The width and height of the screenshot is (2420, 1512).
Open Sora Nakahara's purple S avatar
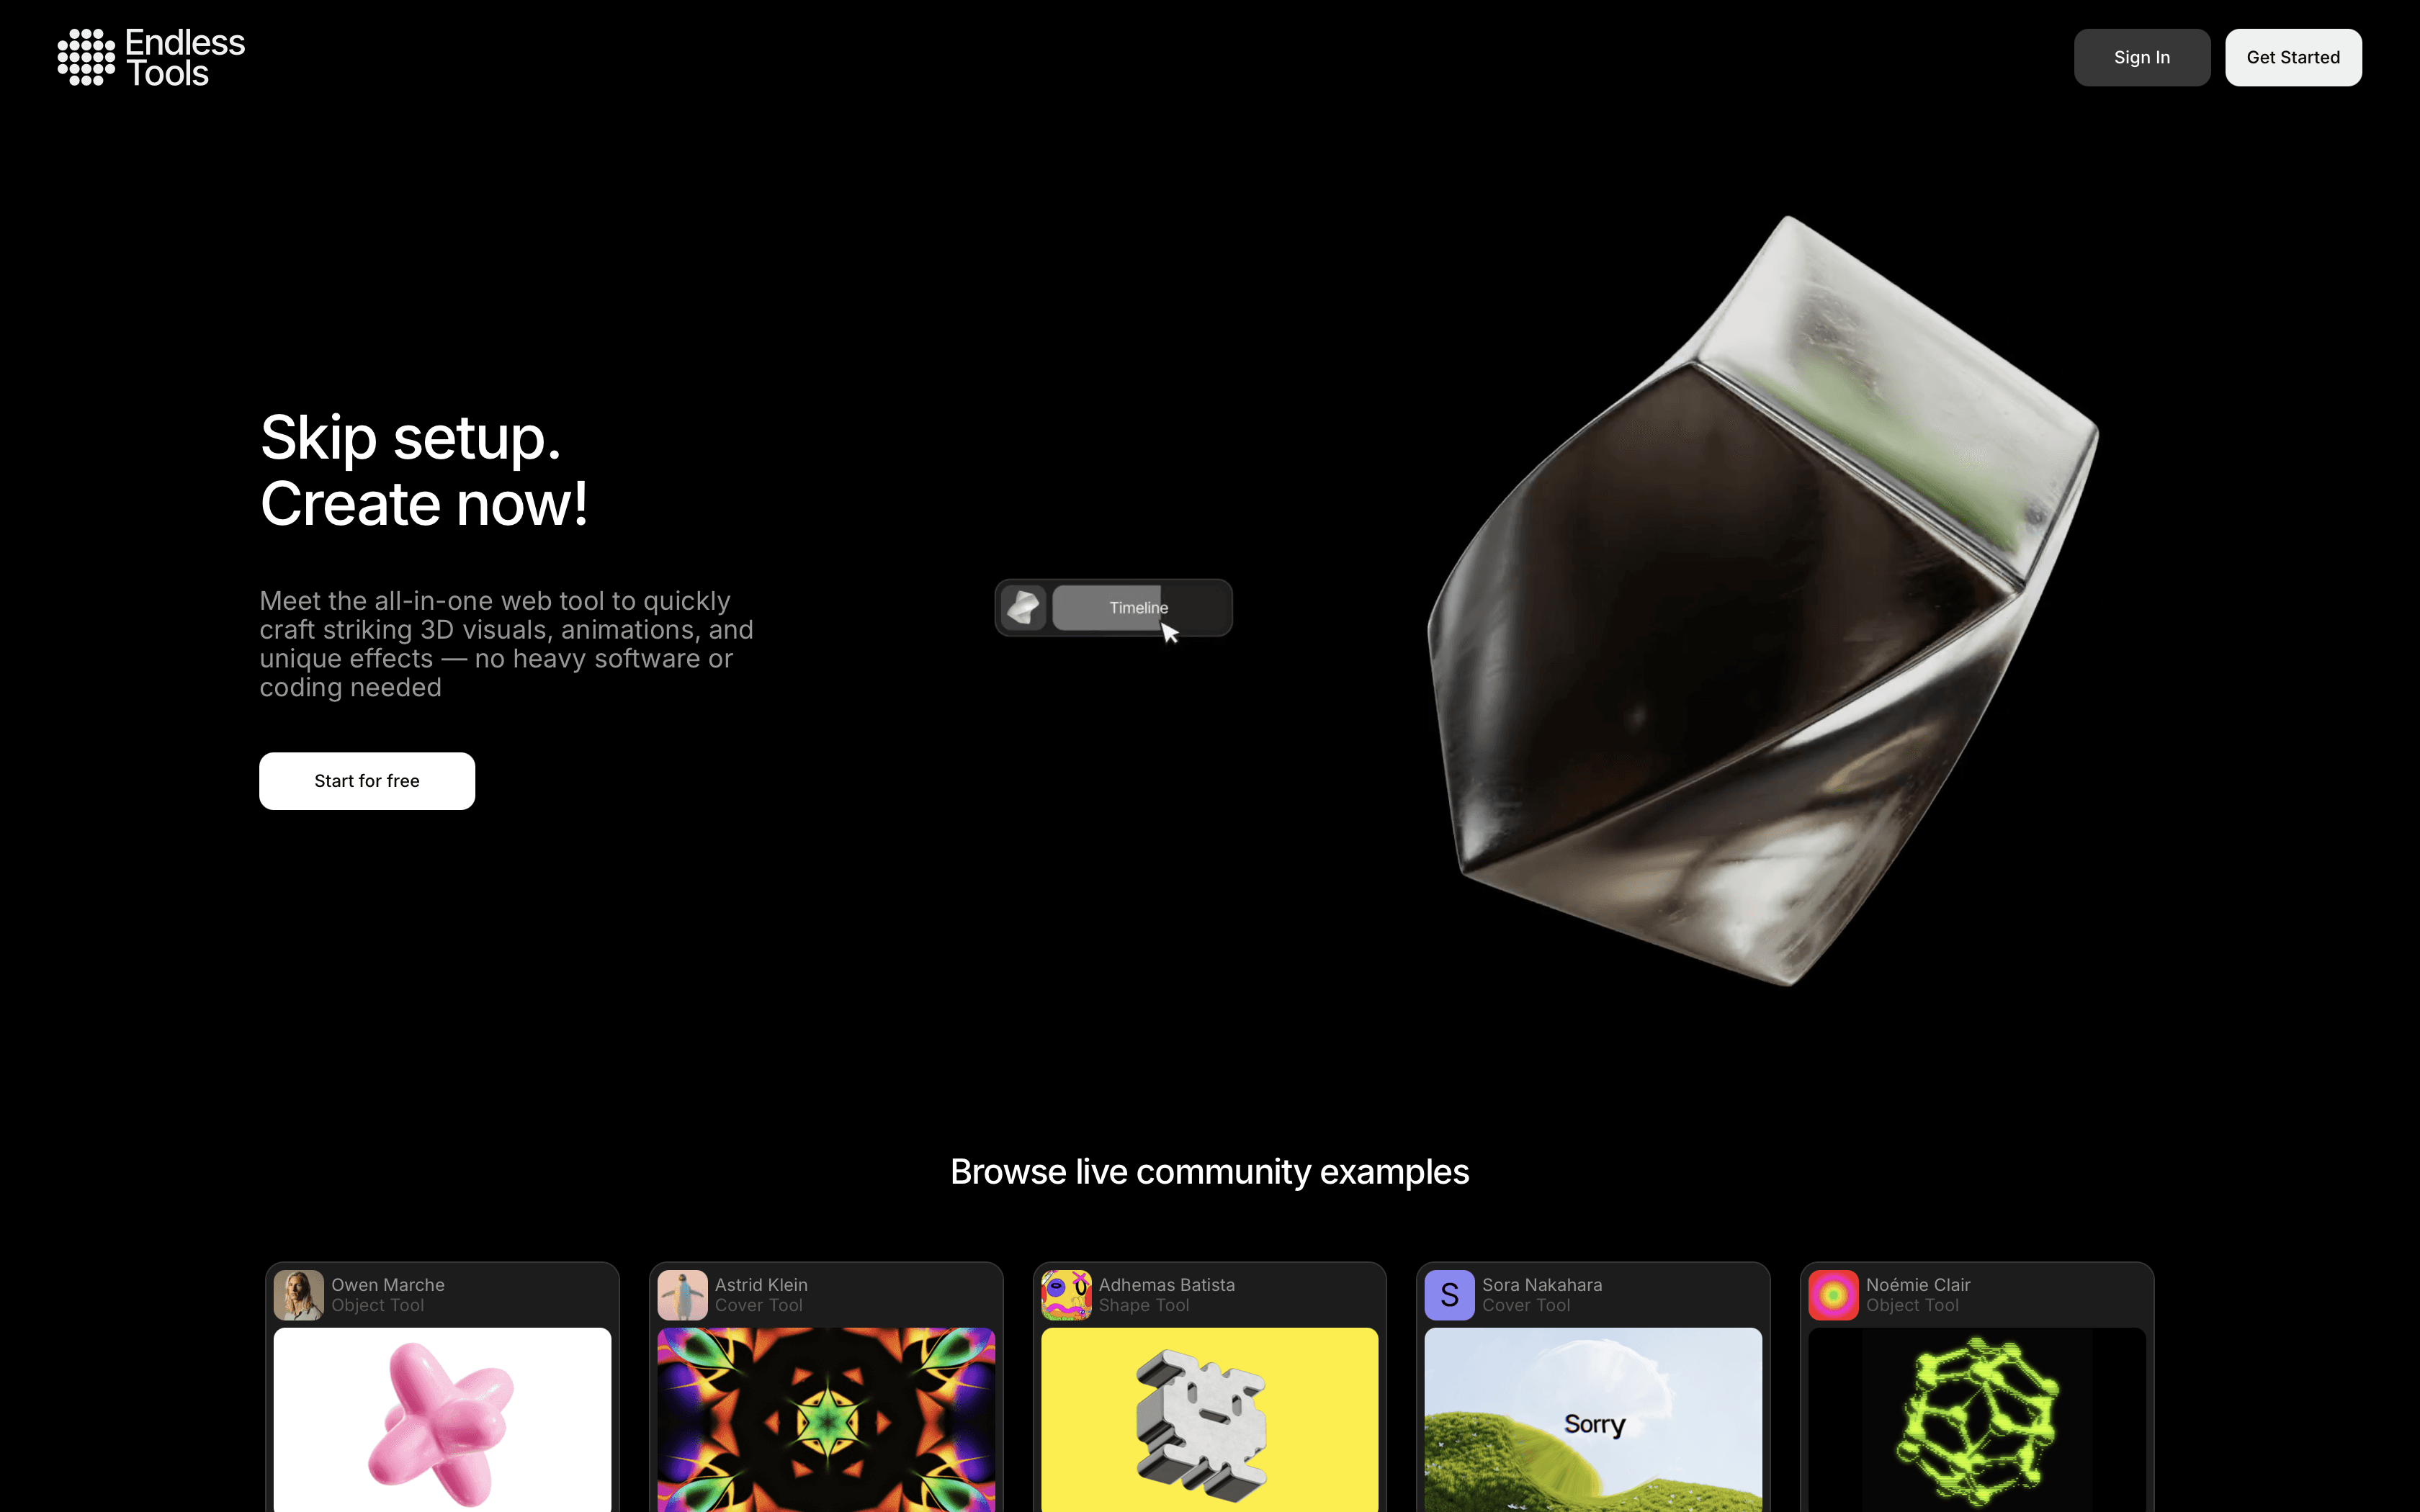[1450, 1295]
